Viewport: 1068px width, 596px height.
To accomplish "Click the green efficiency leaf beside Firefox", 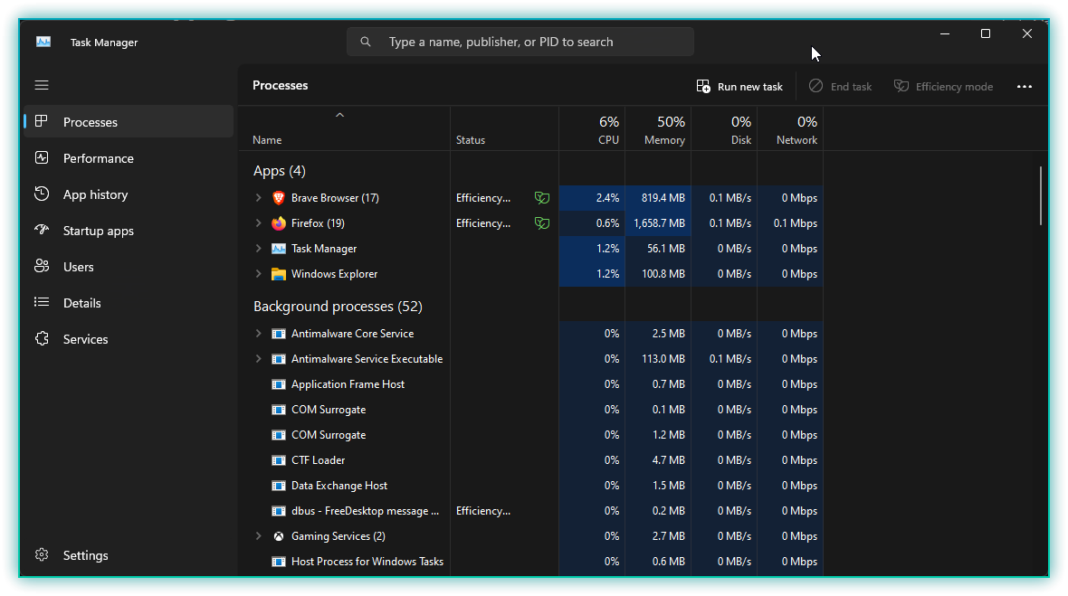I will [x=542, y=223].
